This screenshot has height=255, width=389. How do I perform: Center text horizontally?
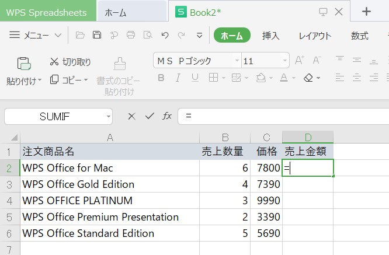click(x=356, y=78)
